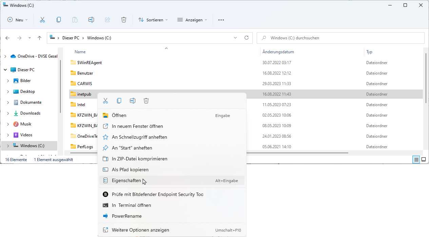Viewport: 429px width, 237px height.
Task: Click the PowerRename icon in context menu
Action: point(105,216)
